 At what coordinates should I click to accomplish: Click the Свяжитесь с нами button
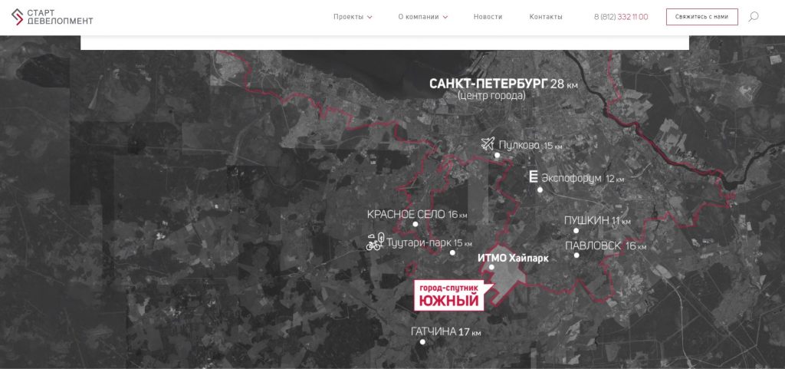click(x=701, y=17)
